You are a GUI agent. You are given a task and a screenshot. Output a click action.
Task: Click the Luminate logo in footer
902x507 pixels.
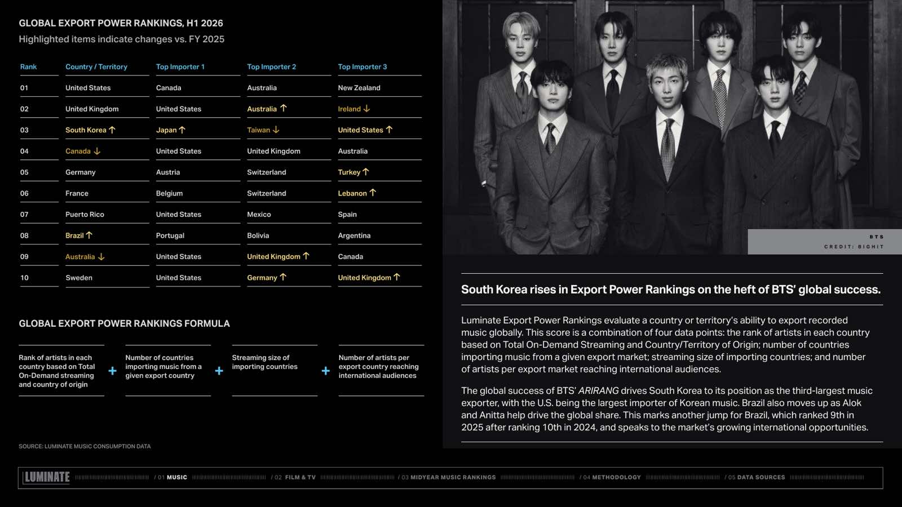tap(47, 477)
